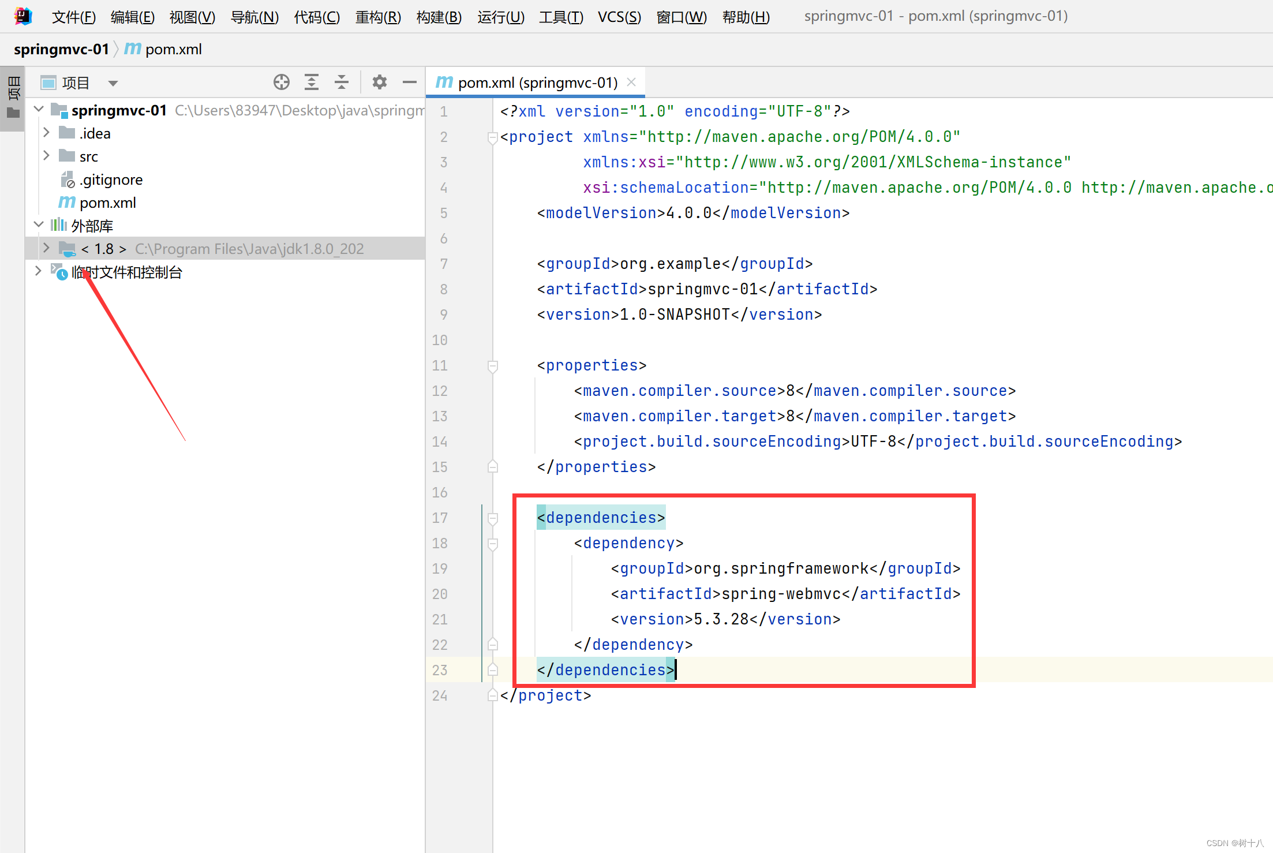Open the VCS(S) menu
1273x853 pixels.
619,17
